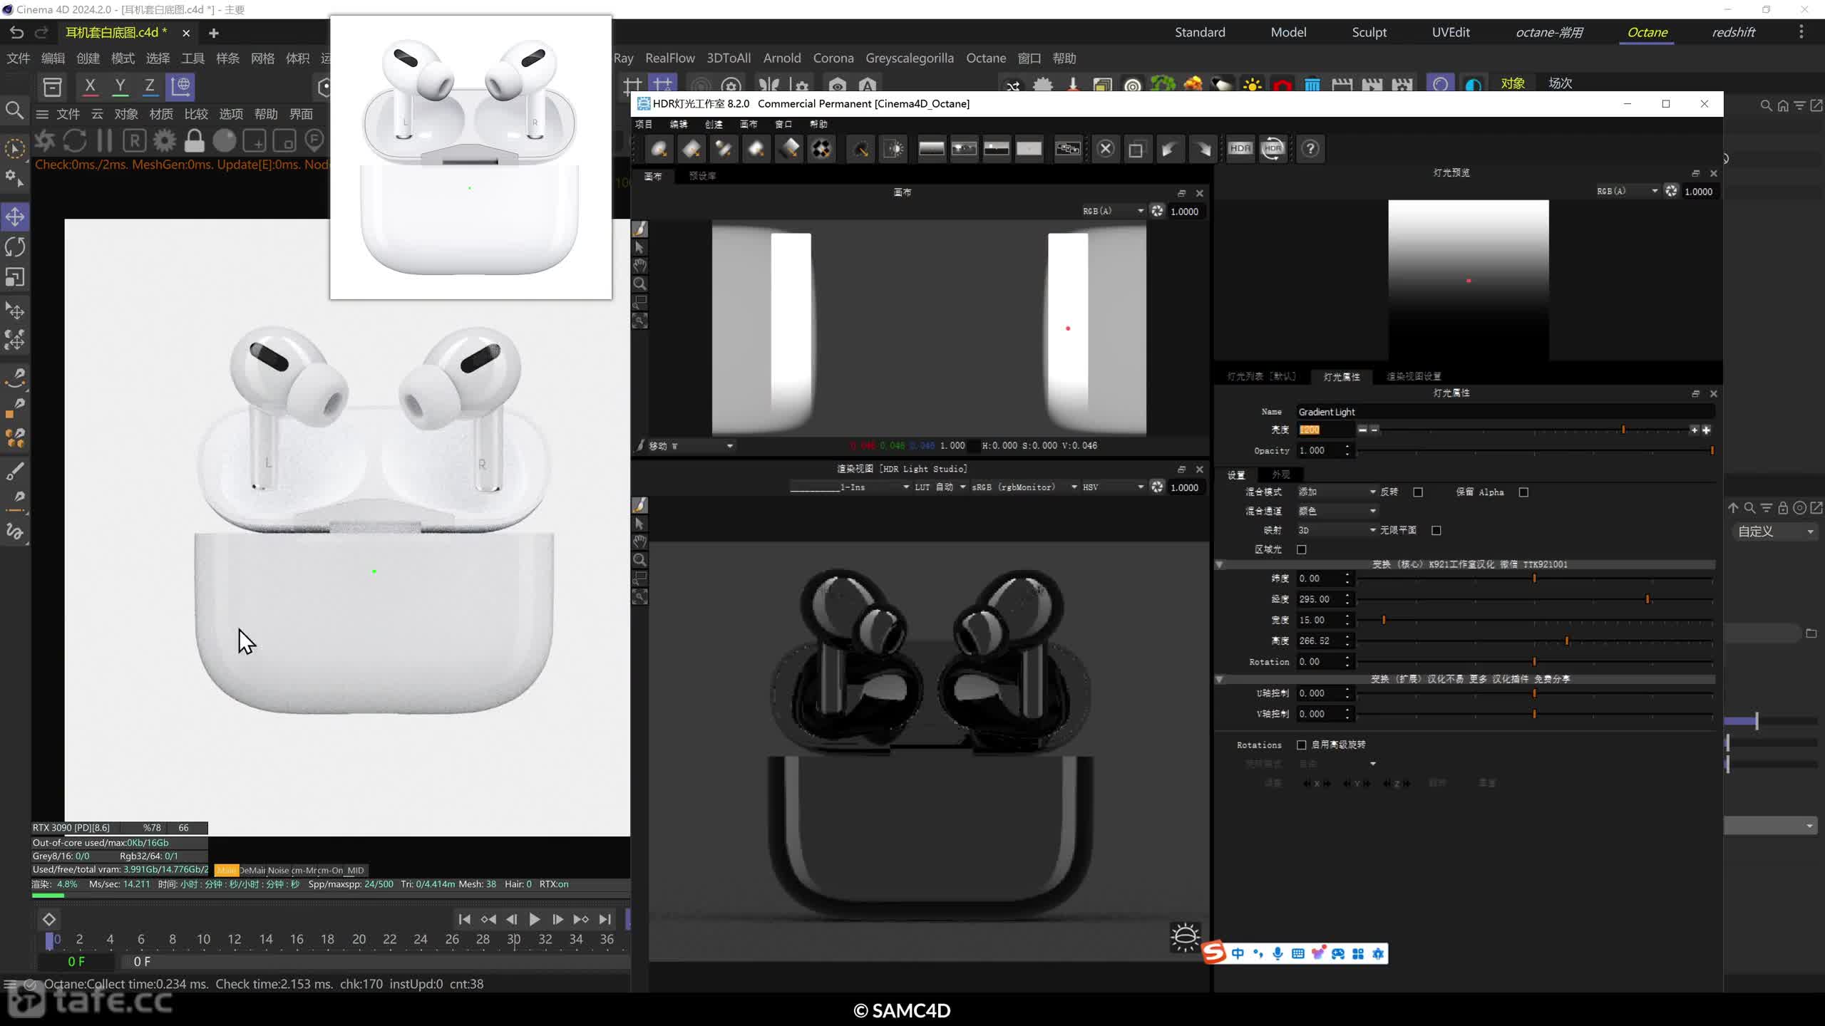Select the Scale tool in Cinema 4D
Screen dimensions: 1825x1026
click(x=15, y=277)
